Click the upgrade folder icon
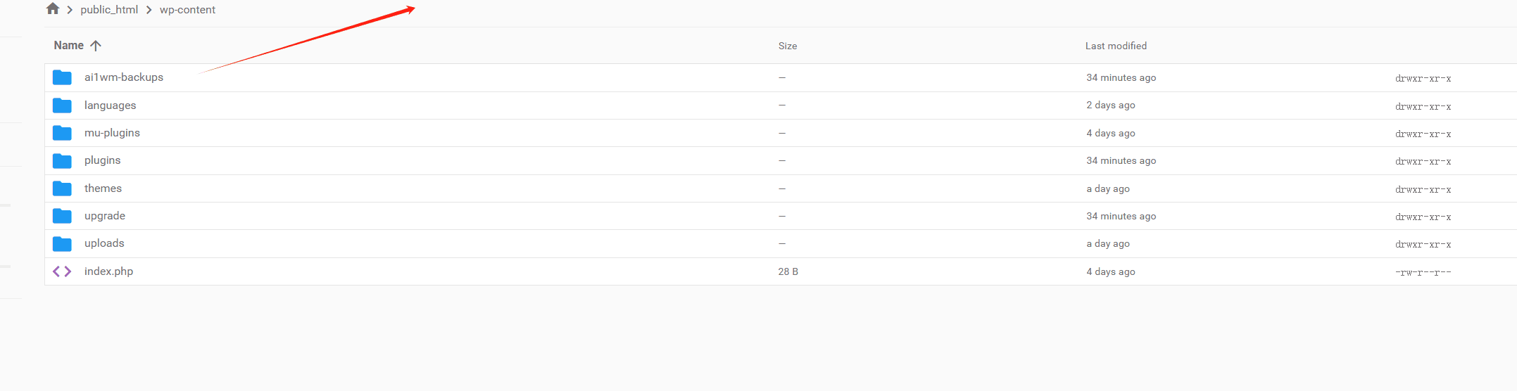Viewport: 1517px width, 391px height. [62, 216]
